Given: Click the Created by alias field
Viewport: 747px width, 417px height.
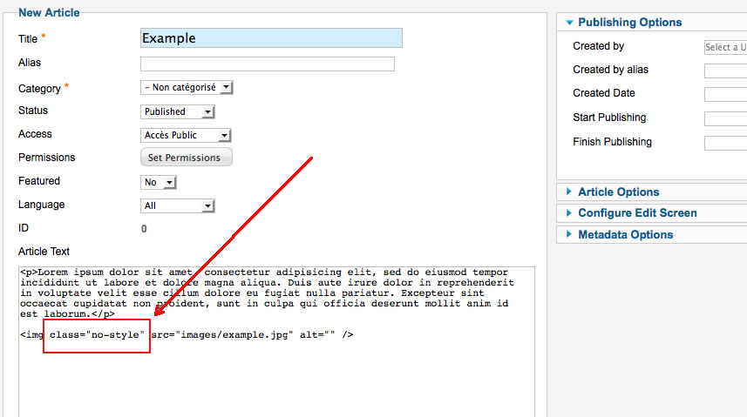Looking at the screenshot, I should pos(725,71).
